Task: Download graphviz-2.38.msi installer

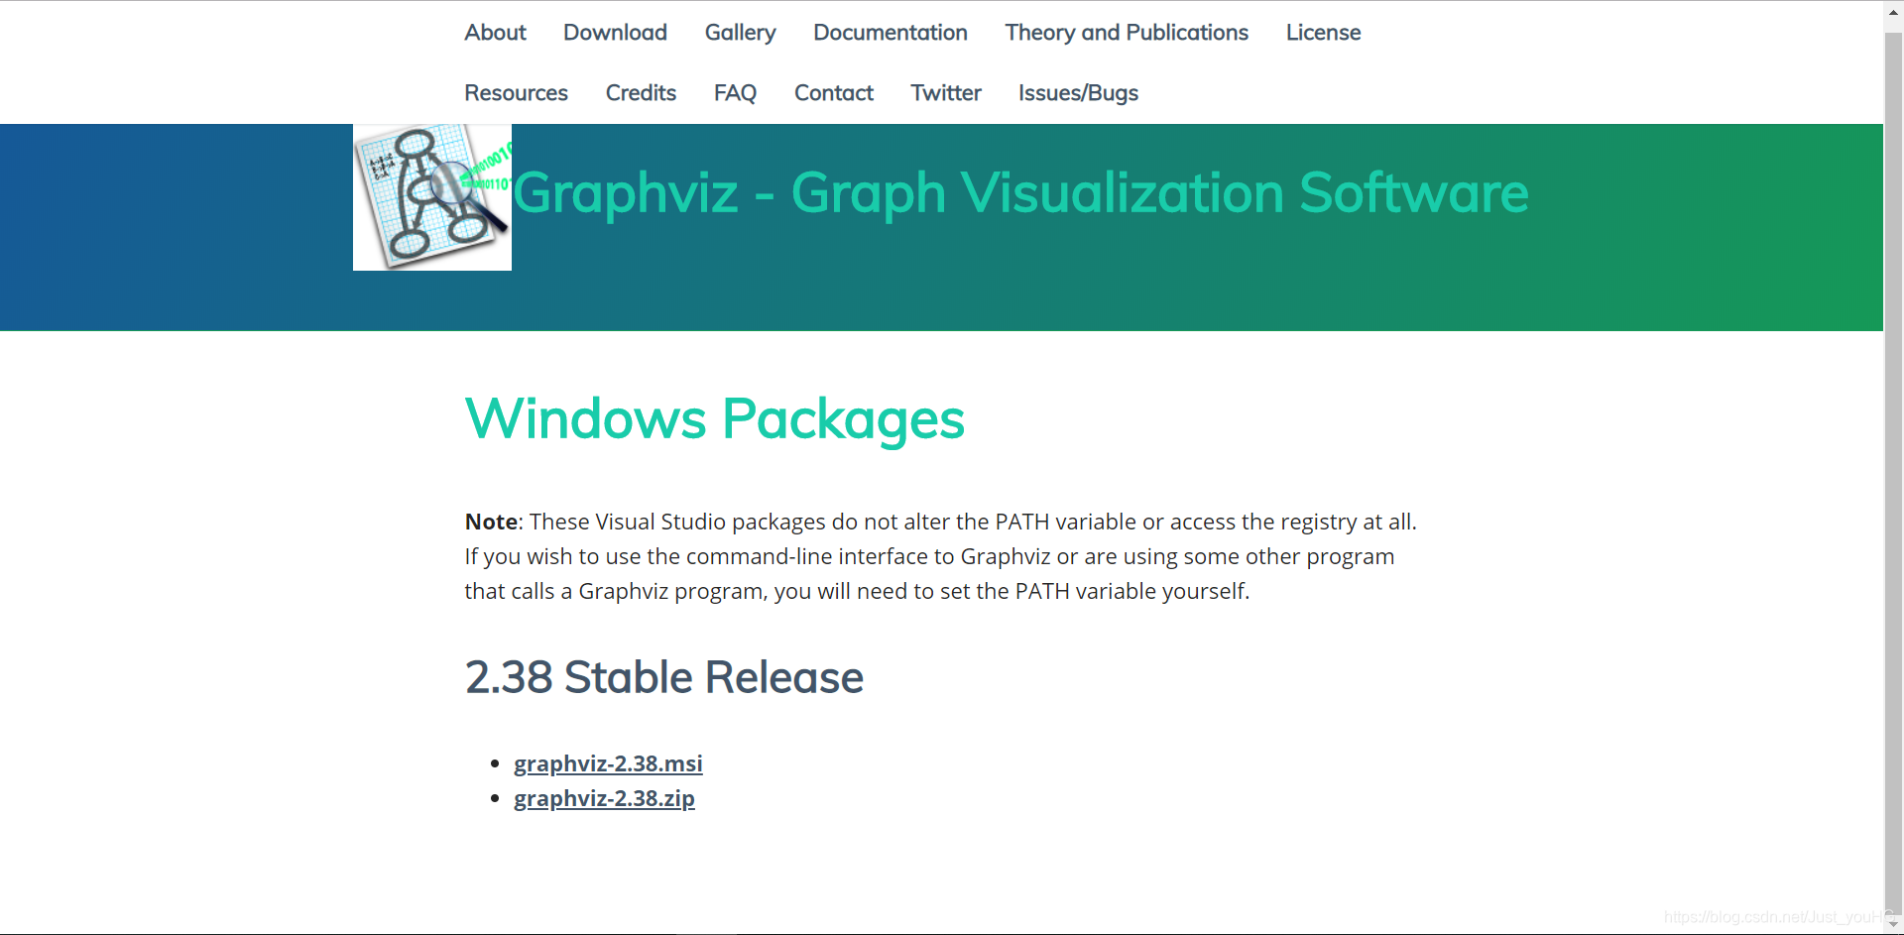Action: click(608, 763)
